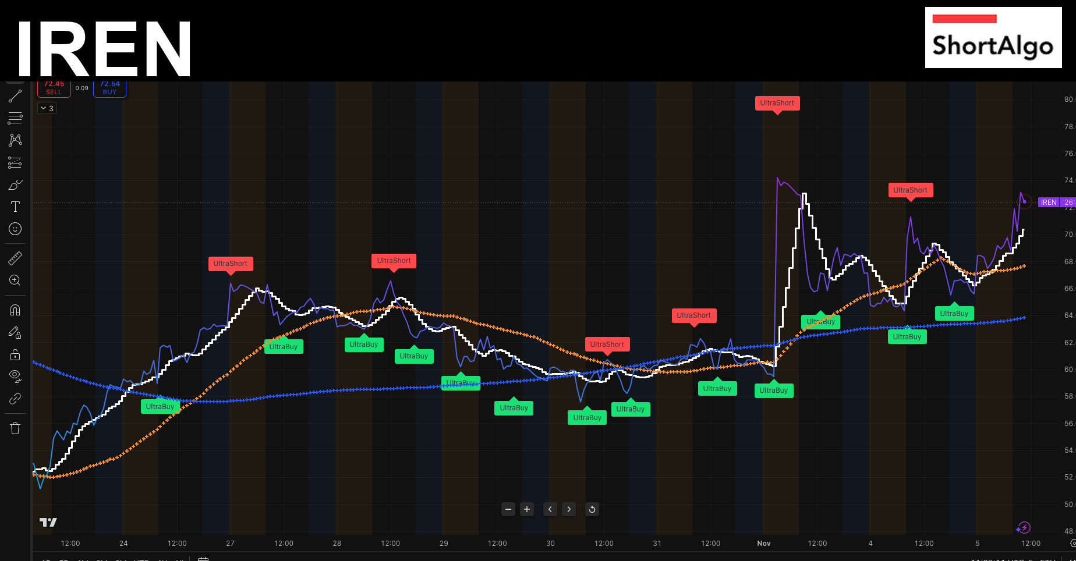1076x561 pixels.
Task: Click the 0.09 spread value between buttons
Action: coord(82,88)
